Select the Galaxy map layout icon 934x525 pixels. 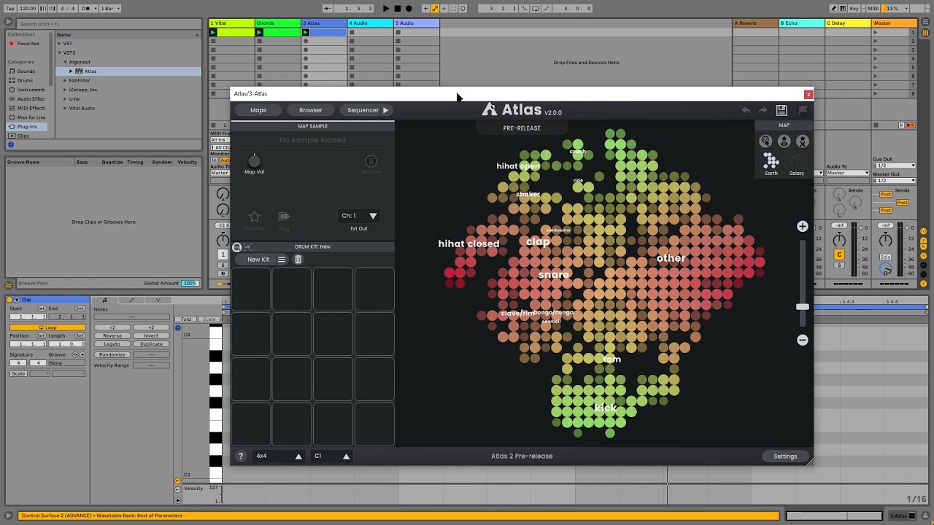796,160
